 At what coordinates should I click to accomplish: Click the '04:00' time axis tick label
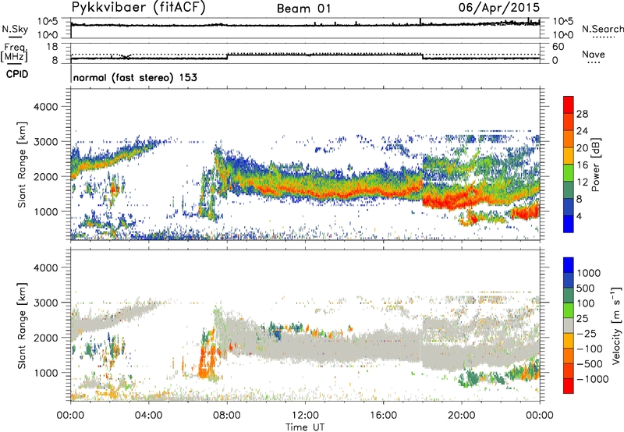148,416
